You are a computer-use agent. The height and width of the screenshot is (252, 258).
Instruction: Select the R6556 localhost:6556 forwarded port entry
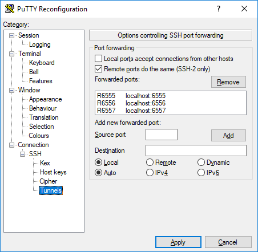click(171, 103)
